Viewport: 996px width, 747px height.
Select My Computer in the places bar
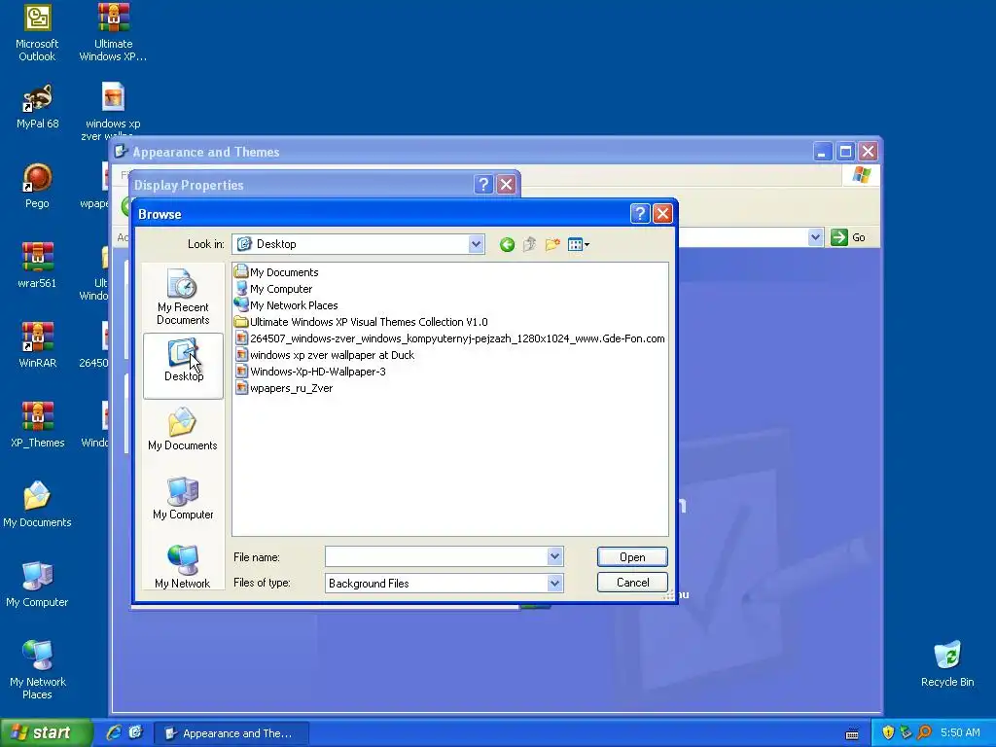183,499
